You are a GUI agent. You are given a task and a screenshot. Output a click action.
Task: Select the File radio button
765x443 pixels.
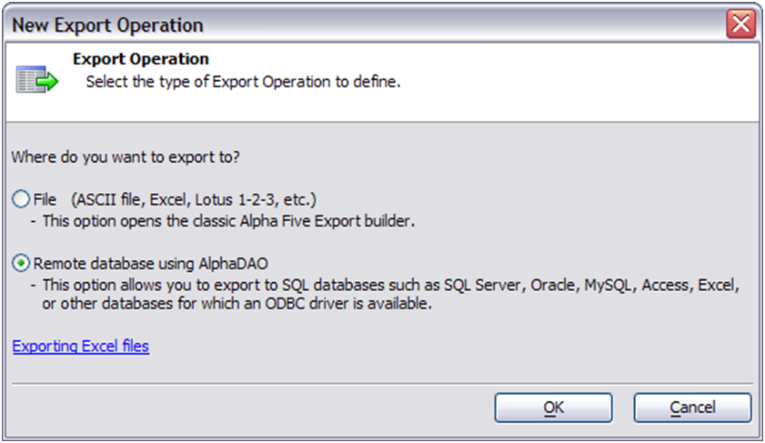click(x=21, y=199)
